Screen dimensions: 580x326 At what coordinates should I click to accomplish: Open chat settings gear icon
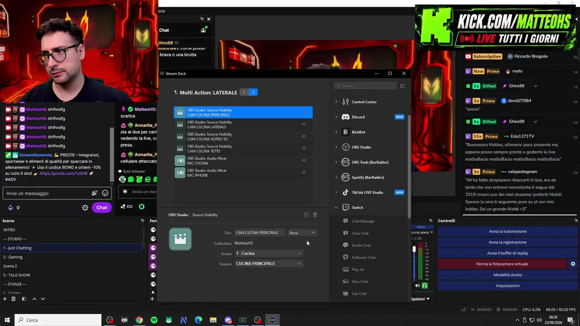click(x=85, y=207)
